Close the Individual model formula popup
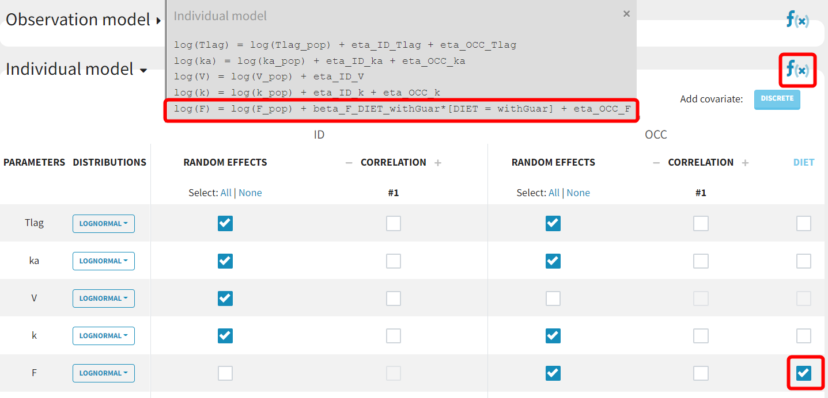The height and width of the screenshot is (398, 828). coord(626,14)
